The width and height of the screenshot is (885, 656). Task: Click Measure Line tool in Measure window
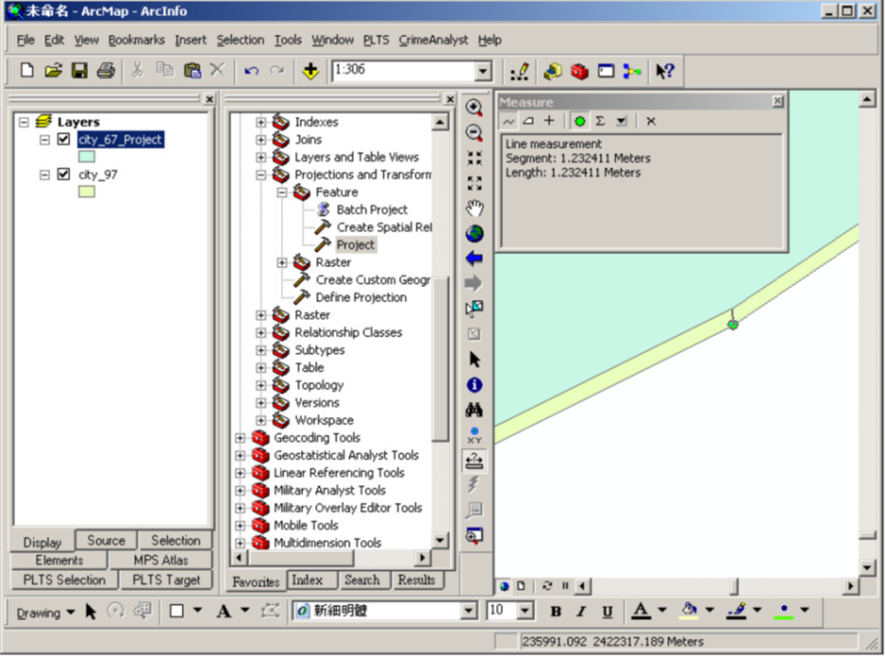(508, 121)
